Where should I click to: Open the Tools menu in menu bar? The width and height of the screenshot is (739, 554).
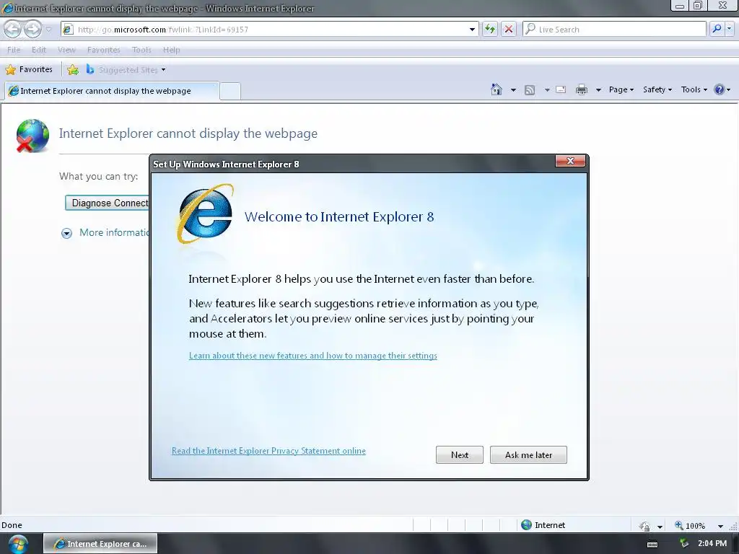141,50
